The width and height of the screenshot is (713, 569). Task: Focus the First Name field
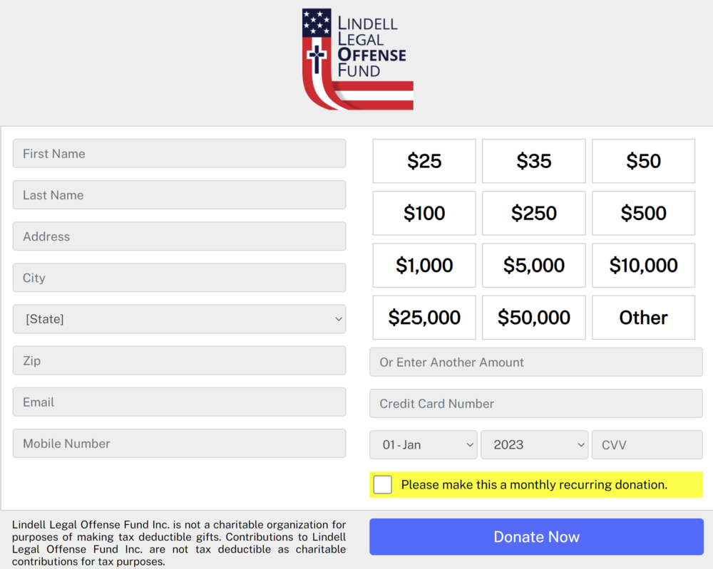(x=179, y=154)
